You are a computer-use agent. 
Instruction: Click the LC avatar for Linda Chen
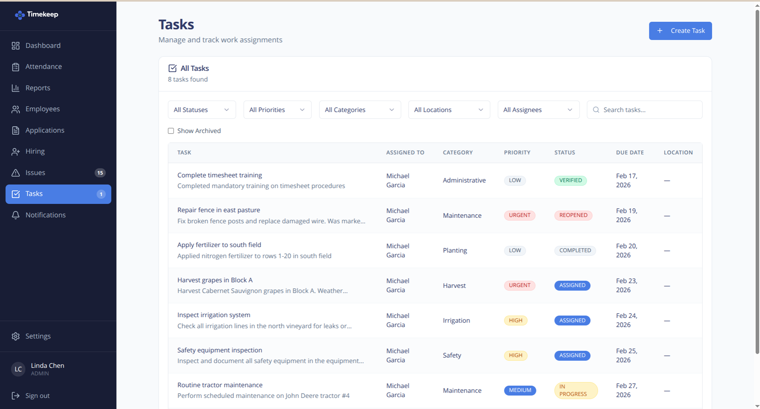coord(18,369)
